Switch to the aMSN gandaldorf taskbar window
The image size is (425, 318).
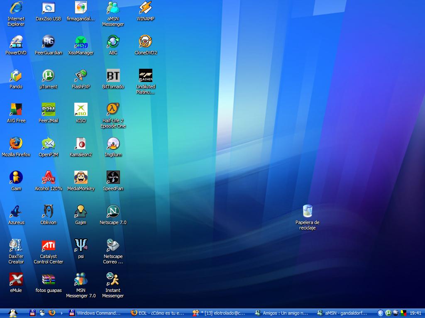[342, 313]
